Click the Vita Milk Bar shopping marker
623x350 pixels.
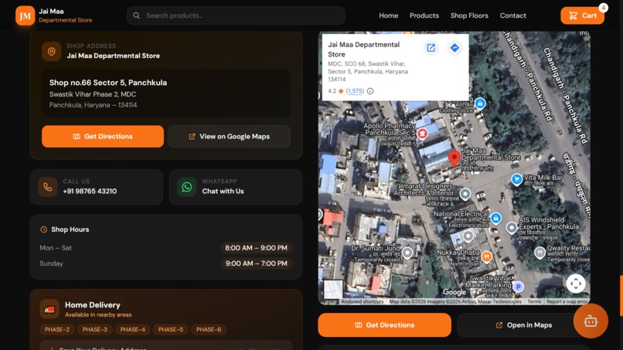tap(516, 179)
